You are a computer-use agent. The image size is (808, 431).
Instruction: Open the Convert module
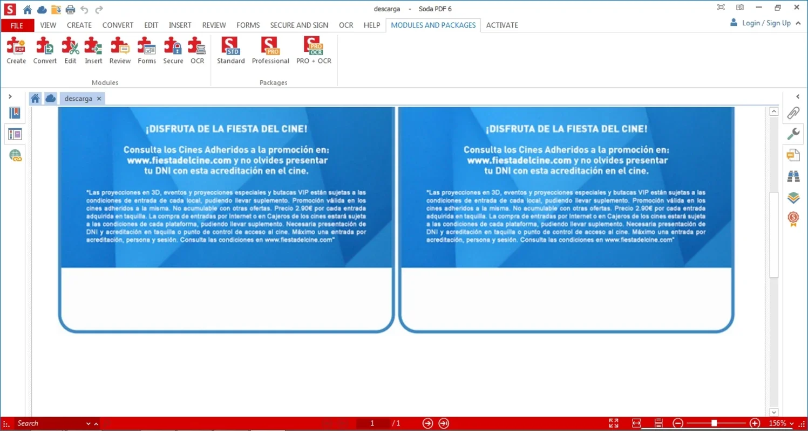[x=45, y=51]
